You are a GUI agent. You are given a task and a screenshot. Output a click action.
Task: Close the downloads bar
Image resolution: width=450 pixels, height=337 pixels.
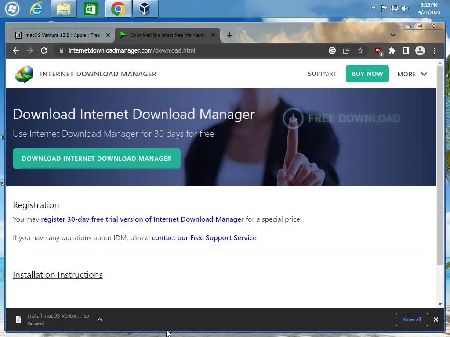pyautogui.click(x=435, y=319)
